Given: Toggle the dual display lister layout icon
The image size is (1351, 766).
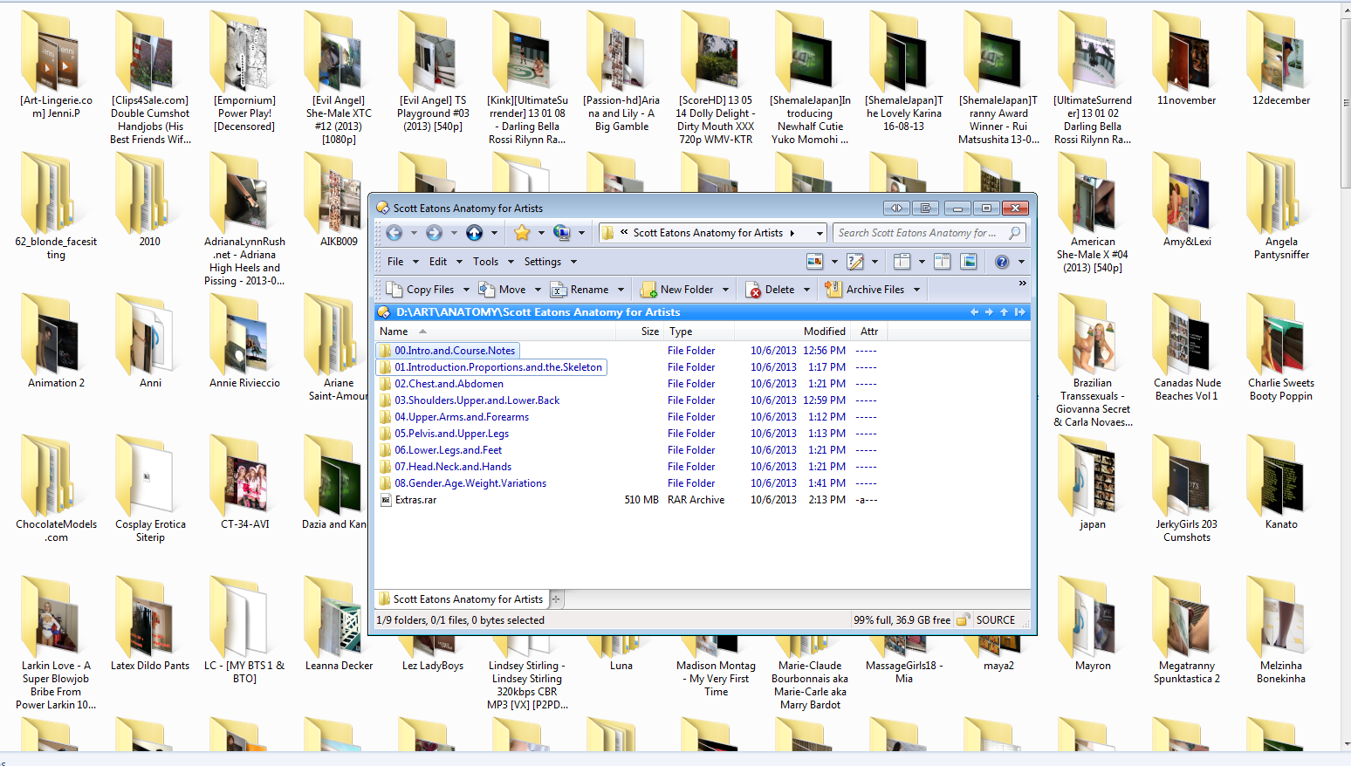Looking at the screenshot, I should pyautogui.click(x=942, y=262).
